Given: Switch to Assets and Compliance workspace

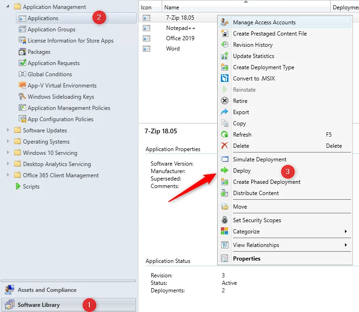Looking at the screenshot, I should 68,290.
